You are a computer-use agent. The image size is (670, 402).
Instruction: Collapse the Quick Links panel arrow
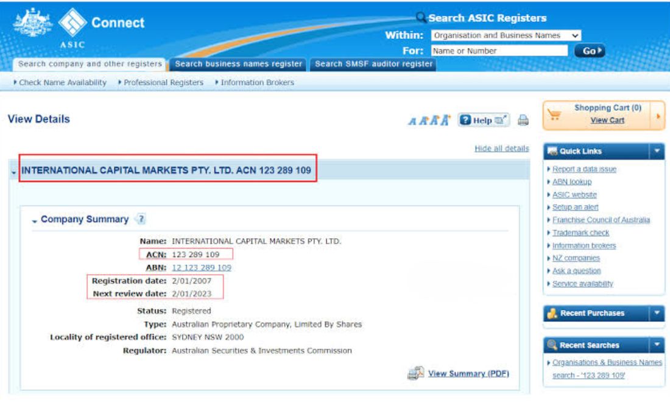tap(657, 151)
